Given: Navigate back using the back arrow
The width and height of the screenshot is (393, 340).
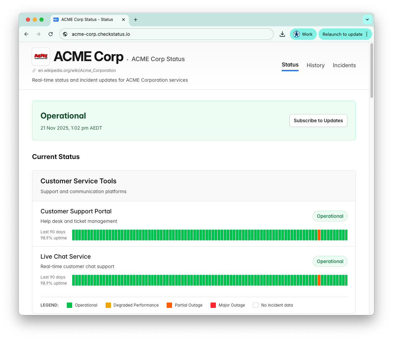Looking at the screenshot, I should tap(26, 34).
